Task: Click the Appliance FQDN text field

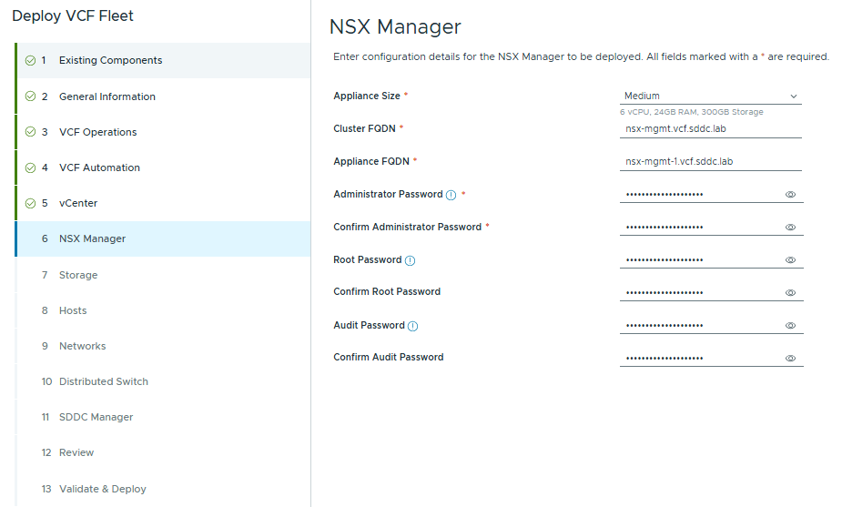Action: coord(710,162)
